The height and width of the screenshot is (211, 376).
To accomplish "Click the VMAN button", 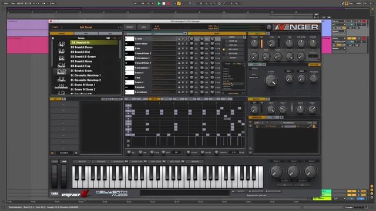I will coord(55,193).
